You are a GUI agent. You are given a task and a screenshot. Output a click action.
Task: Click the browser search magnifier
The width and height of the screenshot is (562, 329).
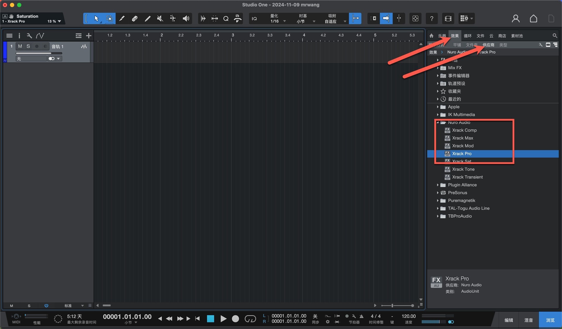pyautogui.click(x=555, y=36)
